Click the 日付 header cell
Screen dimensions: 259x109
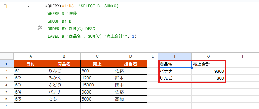(x=31, y=64)
